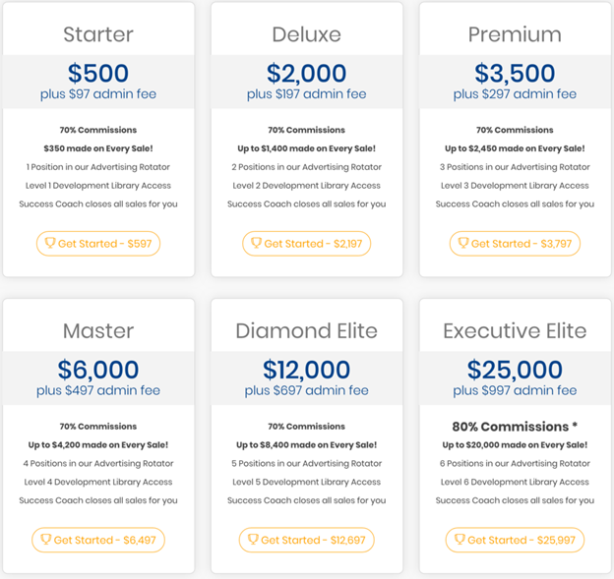Click Up to $1,400 made on Every Sale
The image size is (614, 579).
(x=307, y=148)
